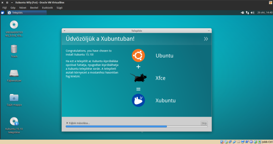The width and height of the screenshot is (273, 144).
Task: Click the black Xfce mouse logo
Action: point(139,78)
